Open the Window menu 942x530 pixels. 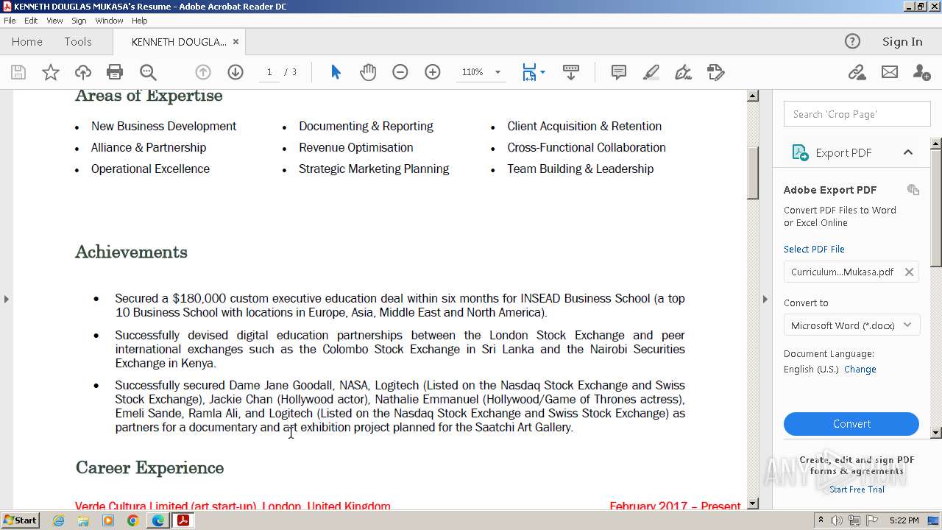[109, 21]
